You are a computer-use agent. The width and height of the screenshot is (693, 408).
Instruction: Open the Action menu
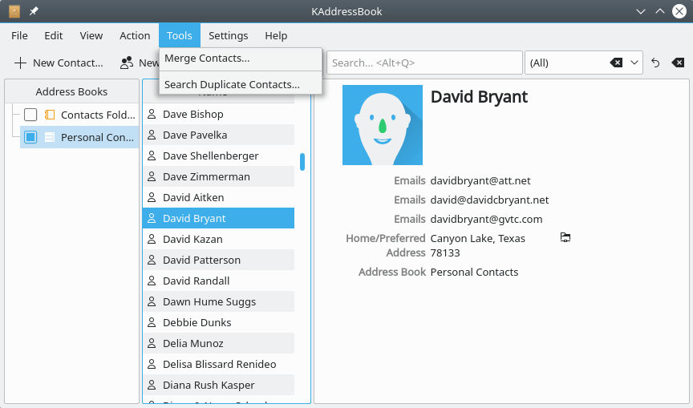point(135,35)
